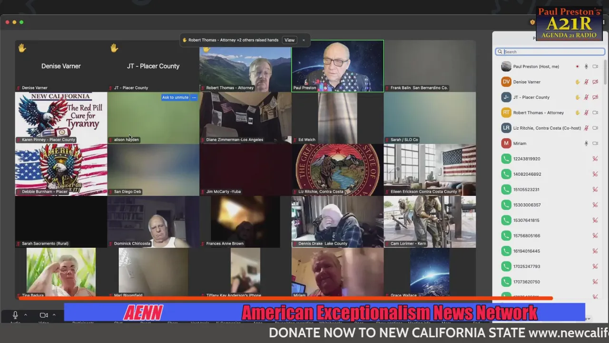This screenshot has height=343, width=609.
Task: Select Karen Pinney - Placer County video tile
Action: [x=61, y=118]
